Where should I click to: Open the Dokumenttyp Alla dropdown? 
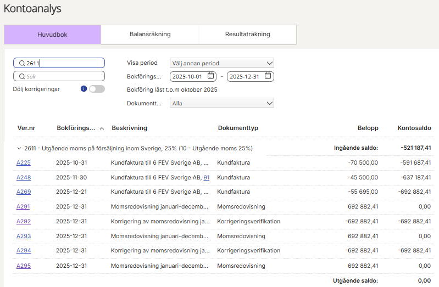pyautogui.click(x=222, y=103)
